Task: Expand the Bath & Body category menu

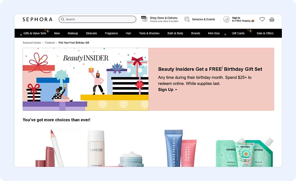Action: 175,33
